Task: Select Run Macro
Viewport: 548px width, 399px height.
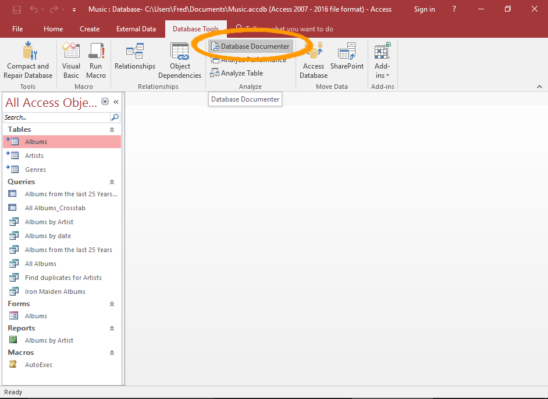Action: pos(95,60)
